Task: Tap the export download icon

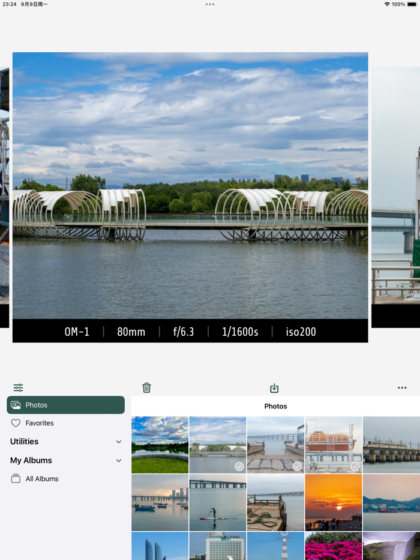Action: 274,388
